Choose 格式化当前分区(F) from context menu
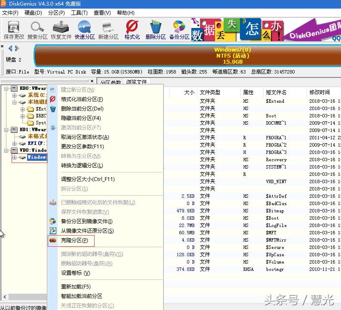Image resolution: width=341 pixels, height=310 pixels. pos(82,99)
